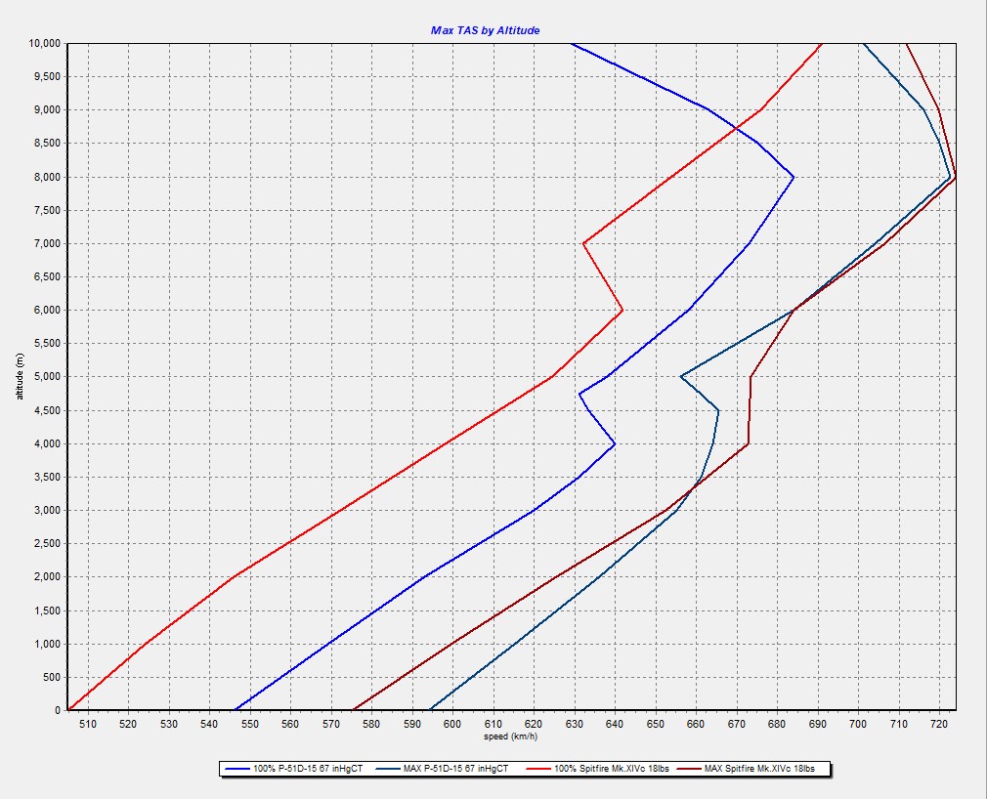Viewport: 987px width, 799px height.
Task: Click the 650 speed tick label
Action: 656,724
